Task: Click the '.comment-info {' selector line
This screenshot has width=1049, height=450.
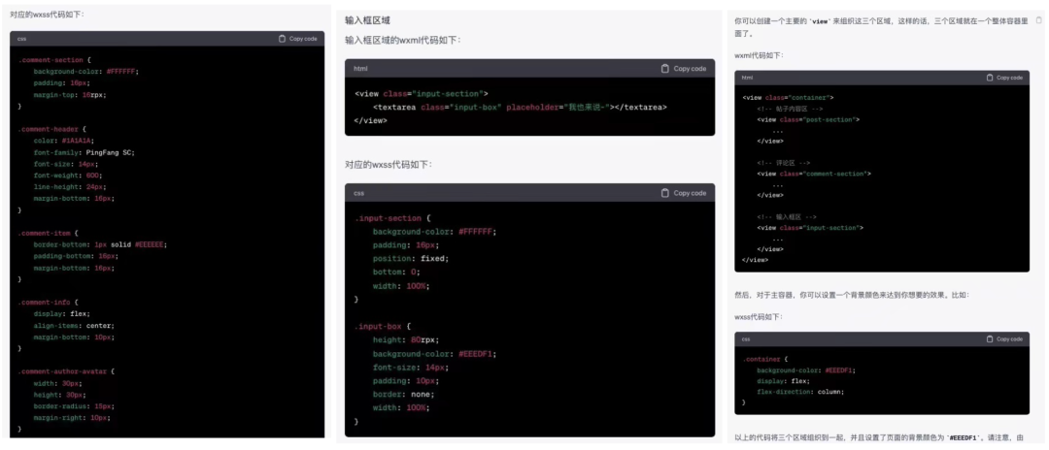Action: click(x=49, y=302)
